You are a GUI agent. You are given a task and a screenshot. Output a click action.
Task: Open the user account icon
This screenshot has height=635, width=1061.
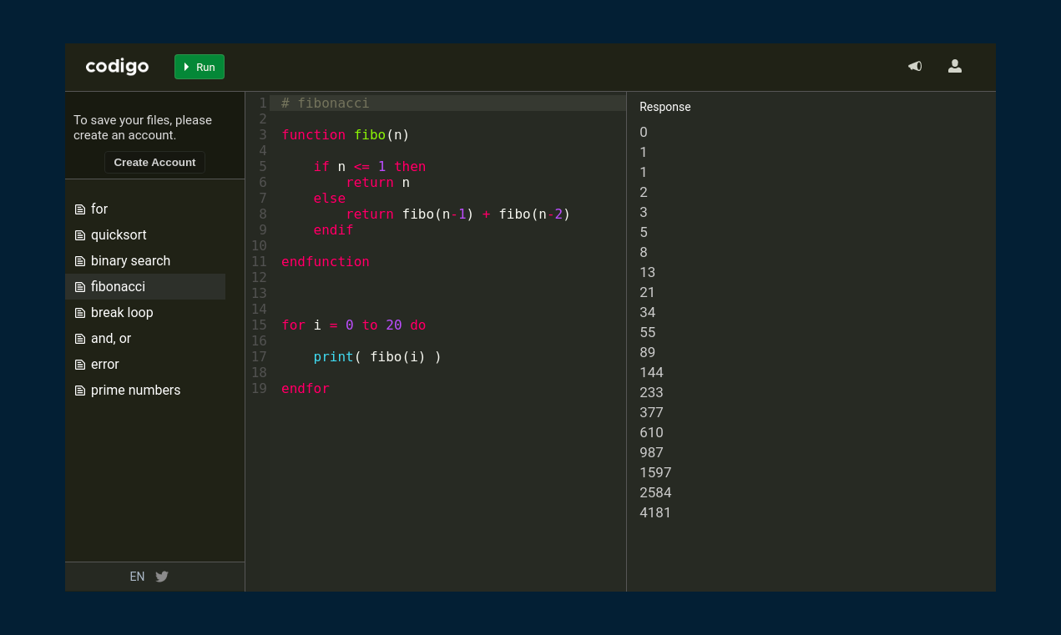(x=955, y=67)
